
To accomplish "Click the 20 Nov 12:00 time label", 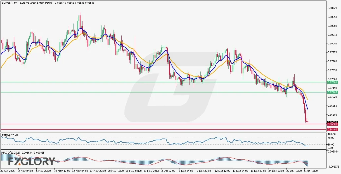I will (x=116, y=171).
